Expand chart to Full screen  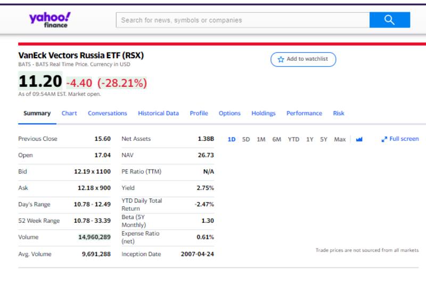point(400,139)
